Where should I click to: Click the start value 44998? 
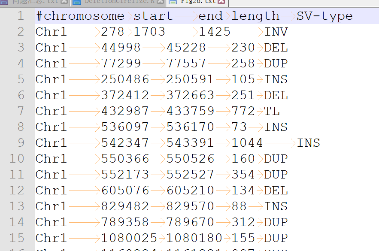pos(121,48)
